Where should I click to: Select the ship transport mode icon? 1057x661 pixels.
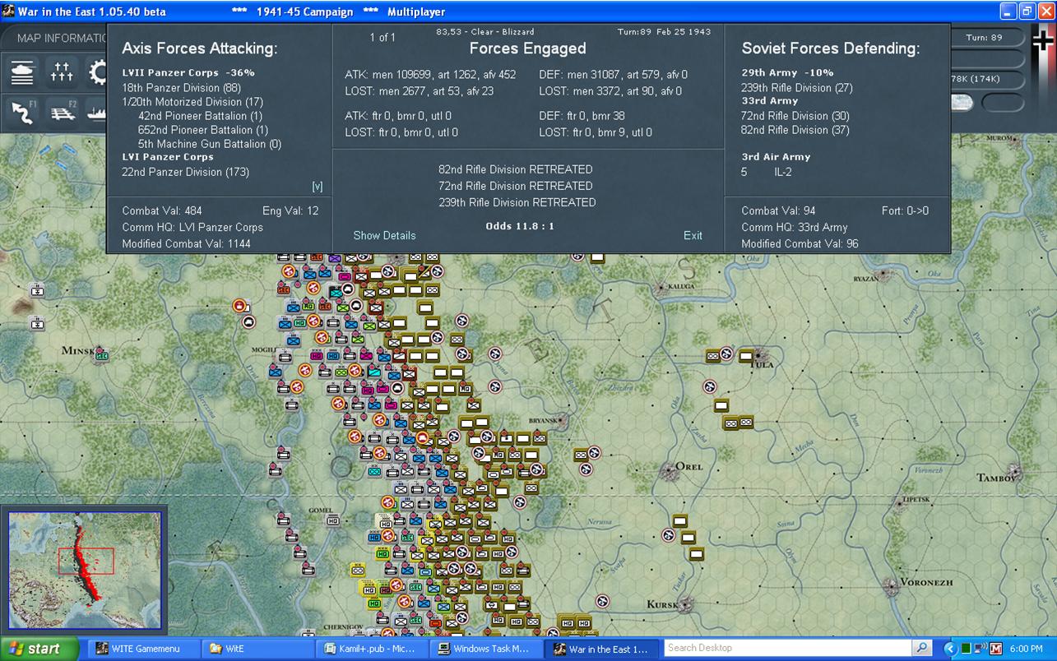97,112
